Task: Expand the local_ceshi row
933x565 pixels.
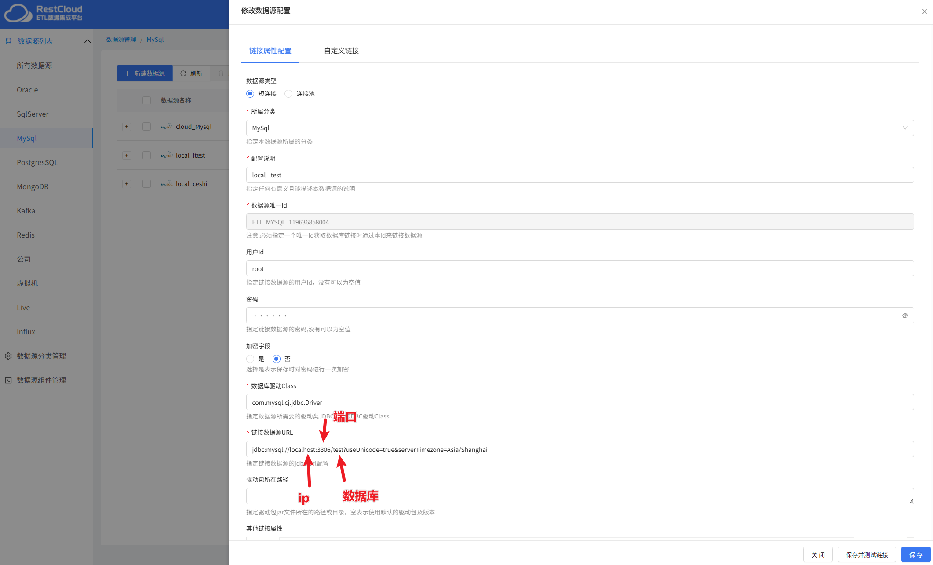Action: click(127, 184)
